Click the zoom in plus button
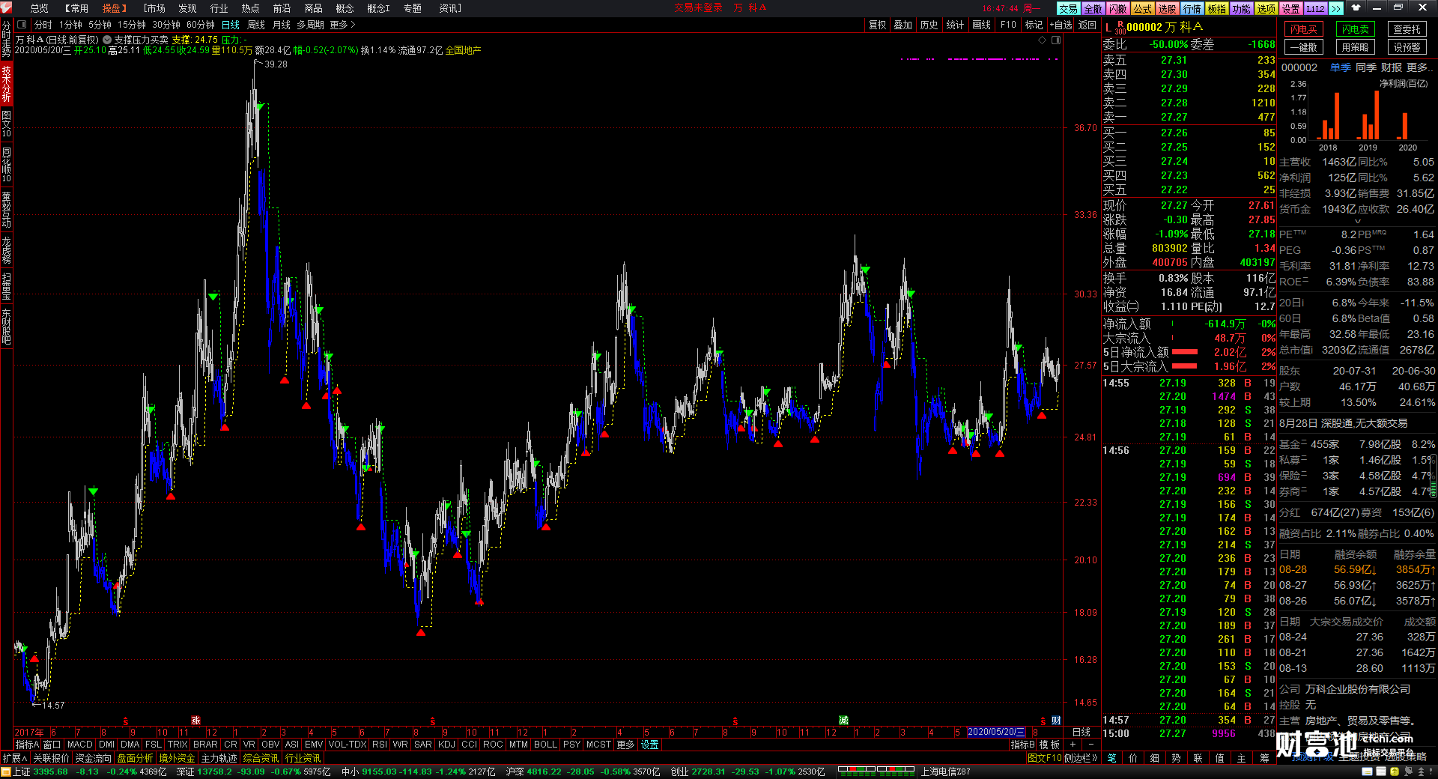1438x779 pixels. click(1073, 745)
